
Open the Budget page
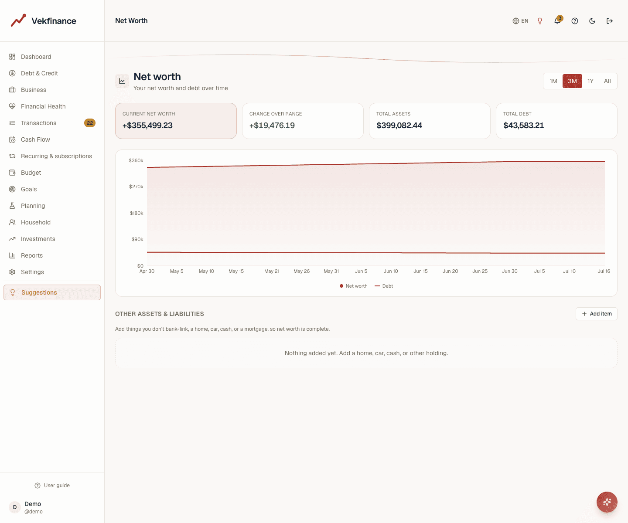coord(52,173)
